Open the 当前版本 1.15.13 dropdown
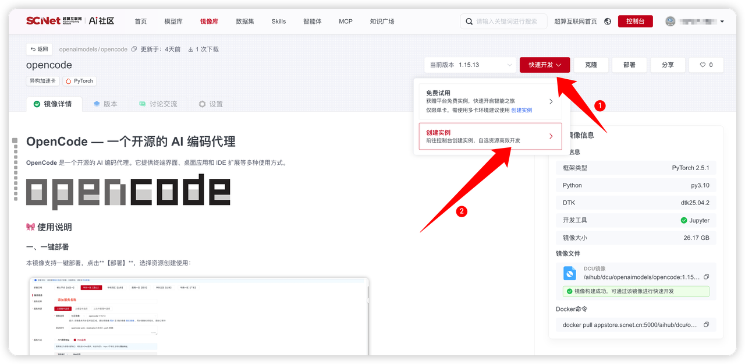Image resolution: width=745 pixels, height=364 pixels. tap(471, 65)
